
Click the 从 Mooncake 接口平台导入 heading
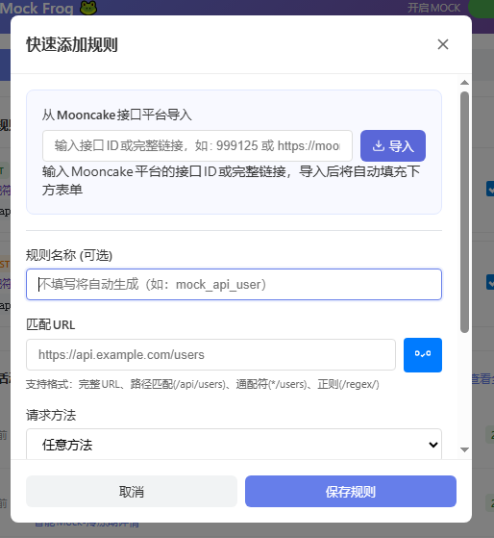click(x=117, y=115)
